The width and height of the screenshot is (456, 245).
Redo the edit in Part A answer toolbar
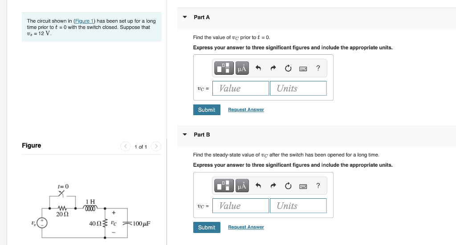pyautogui.click(x=273, y=68)
